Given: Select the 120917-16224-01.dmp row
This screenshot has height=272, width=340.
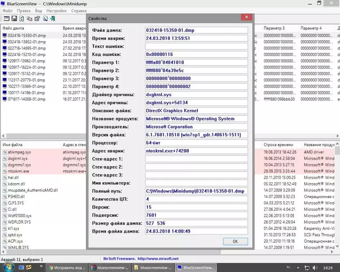Looking at the screenshot, I should pos(27,67).
